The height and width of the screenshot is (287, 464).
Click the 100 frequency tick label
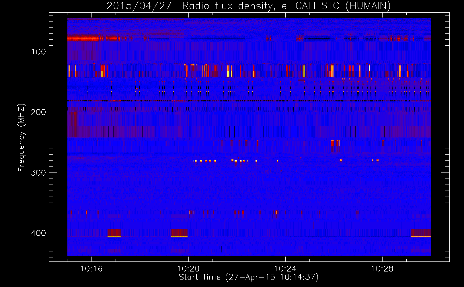point(38,52)
